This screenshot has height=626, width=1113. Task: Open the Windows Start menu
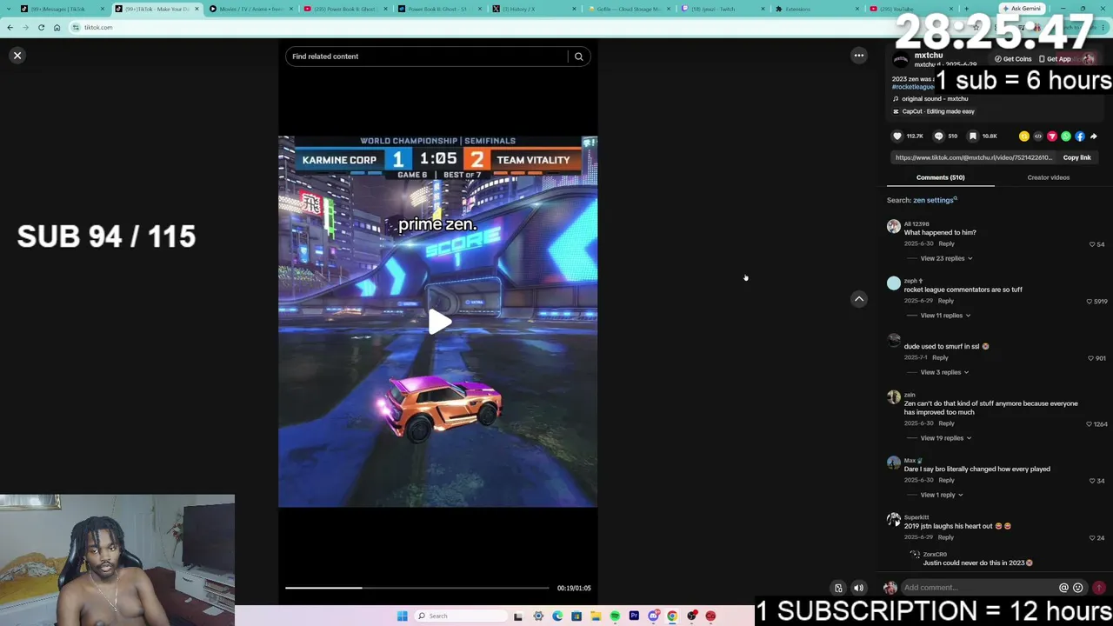pyautogui.click(x=402, y=616)
